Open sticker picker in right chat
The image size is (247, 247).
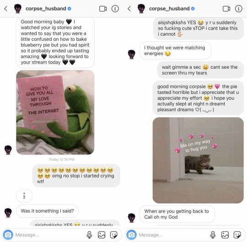237,235
